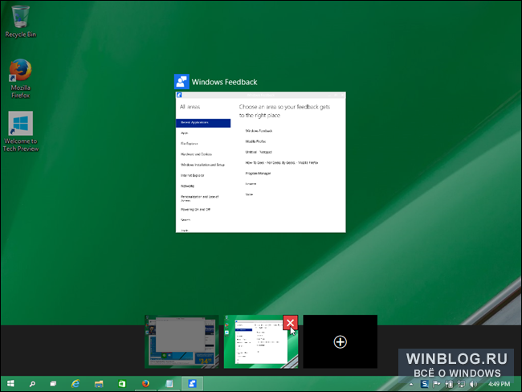This screenshot has height=392, width=522.
Task: Show hidden system tray icons
Action: pos(411,384)
